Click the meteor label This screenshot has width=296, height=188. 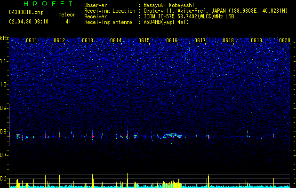coord(67,15)
